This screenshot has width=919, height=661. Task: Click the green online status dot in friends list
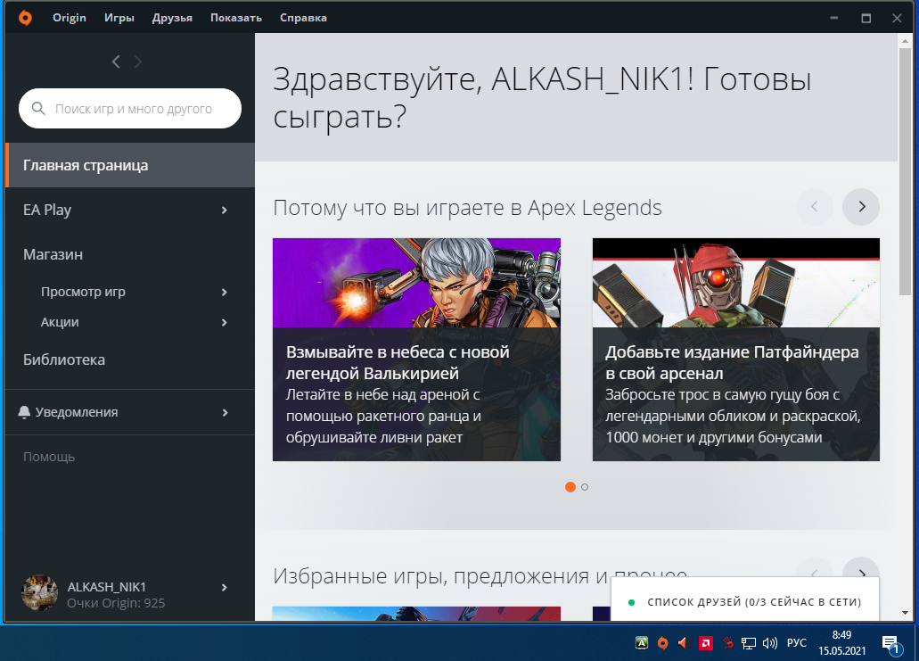[x=631, y=602]
